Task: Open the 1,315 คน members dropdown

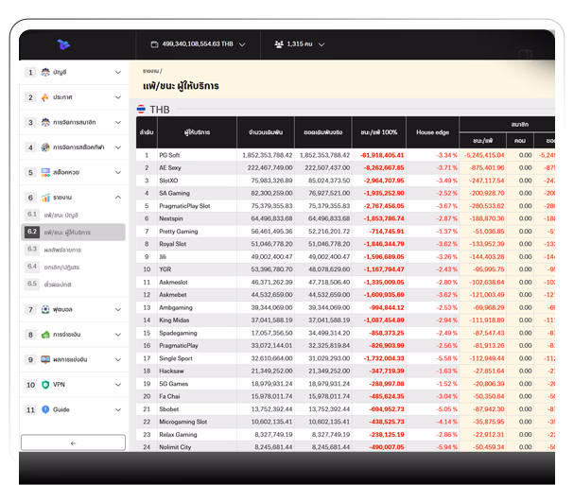Action: pyautogui.click(x=300, y=44)
